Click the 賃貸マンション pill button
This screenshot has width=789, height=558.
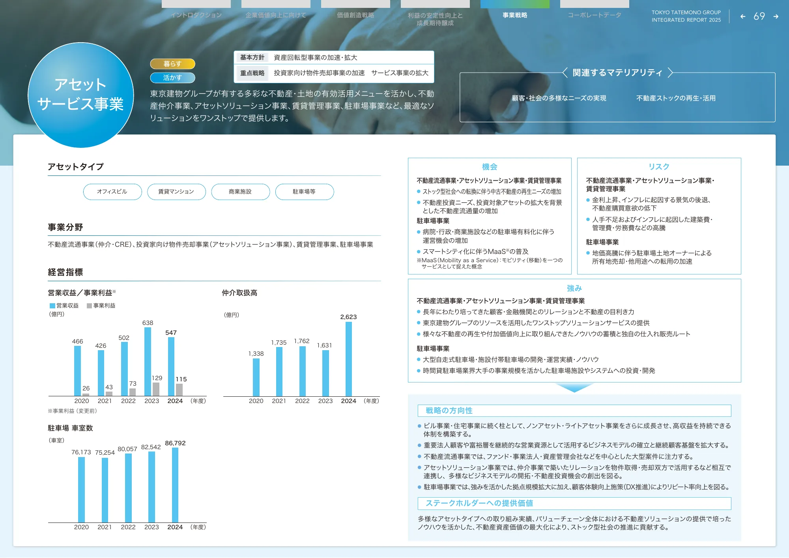click(176, 192)
